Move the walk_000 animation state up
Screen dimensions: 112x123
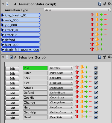tap(92, 19)
